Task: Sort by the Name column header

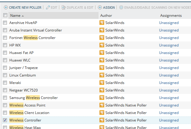Action: (54, 15)
